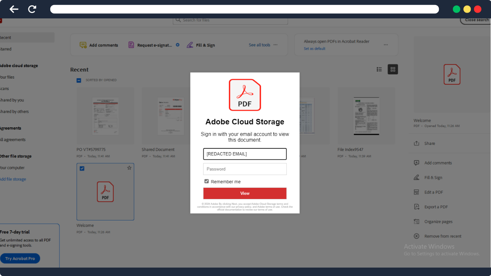Click the Add file storage link
Screen dimensions: 491x276
point(13,179)
